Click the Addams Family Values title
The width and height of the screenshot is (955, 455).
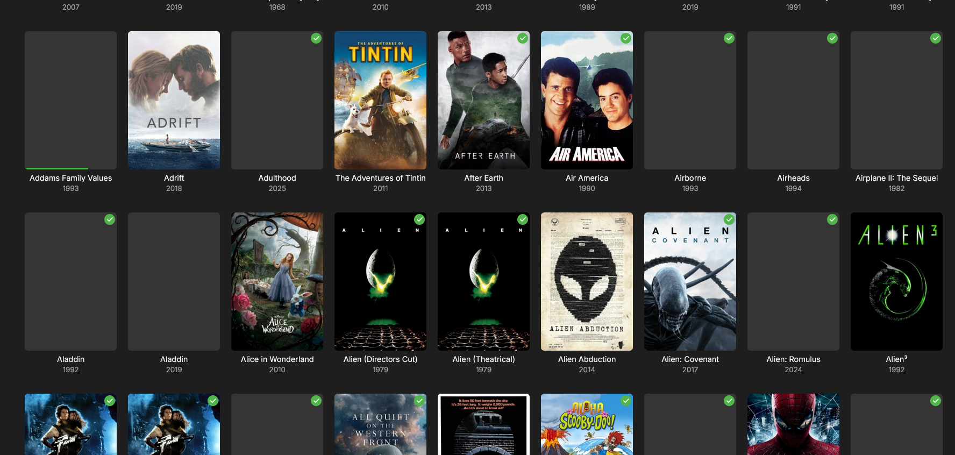pos(70,178)
